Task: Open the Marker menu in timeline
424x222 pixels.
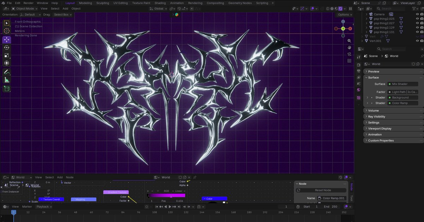Action: pyautogui.click(x=27, y=206)
